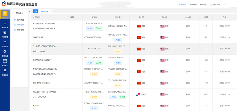The width and height of the screenshot is (237, 111).
Task: Click China flag in GAS STRUT row
Action: [139, 37]
